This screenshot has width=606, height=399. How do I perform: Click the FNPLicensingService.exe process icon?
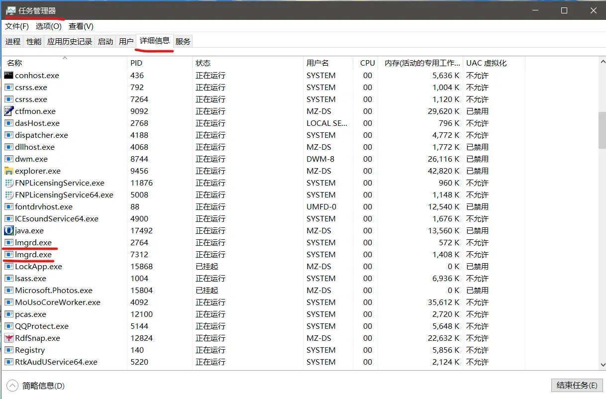8,183
